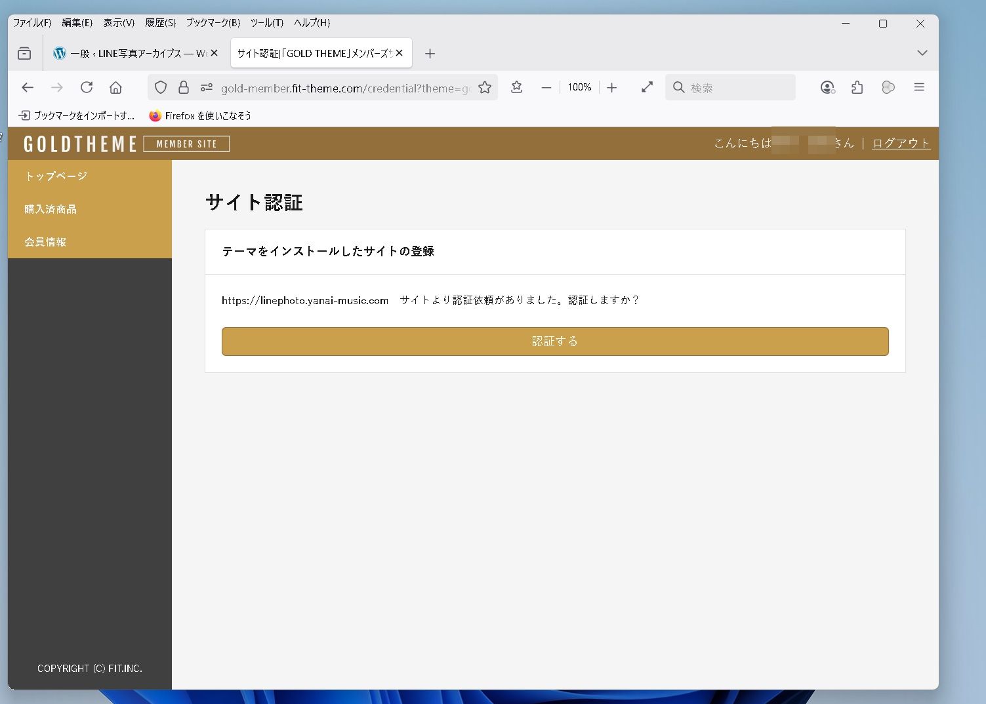
Task: Open トップページ in the sidebar
Action: pos(90,176)
